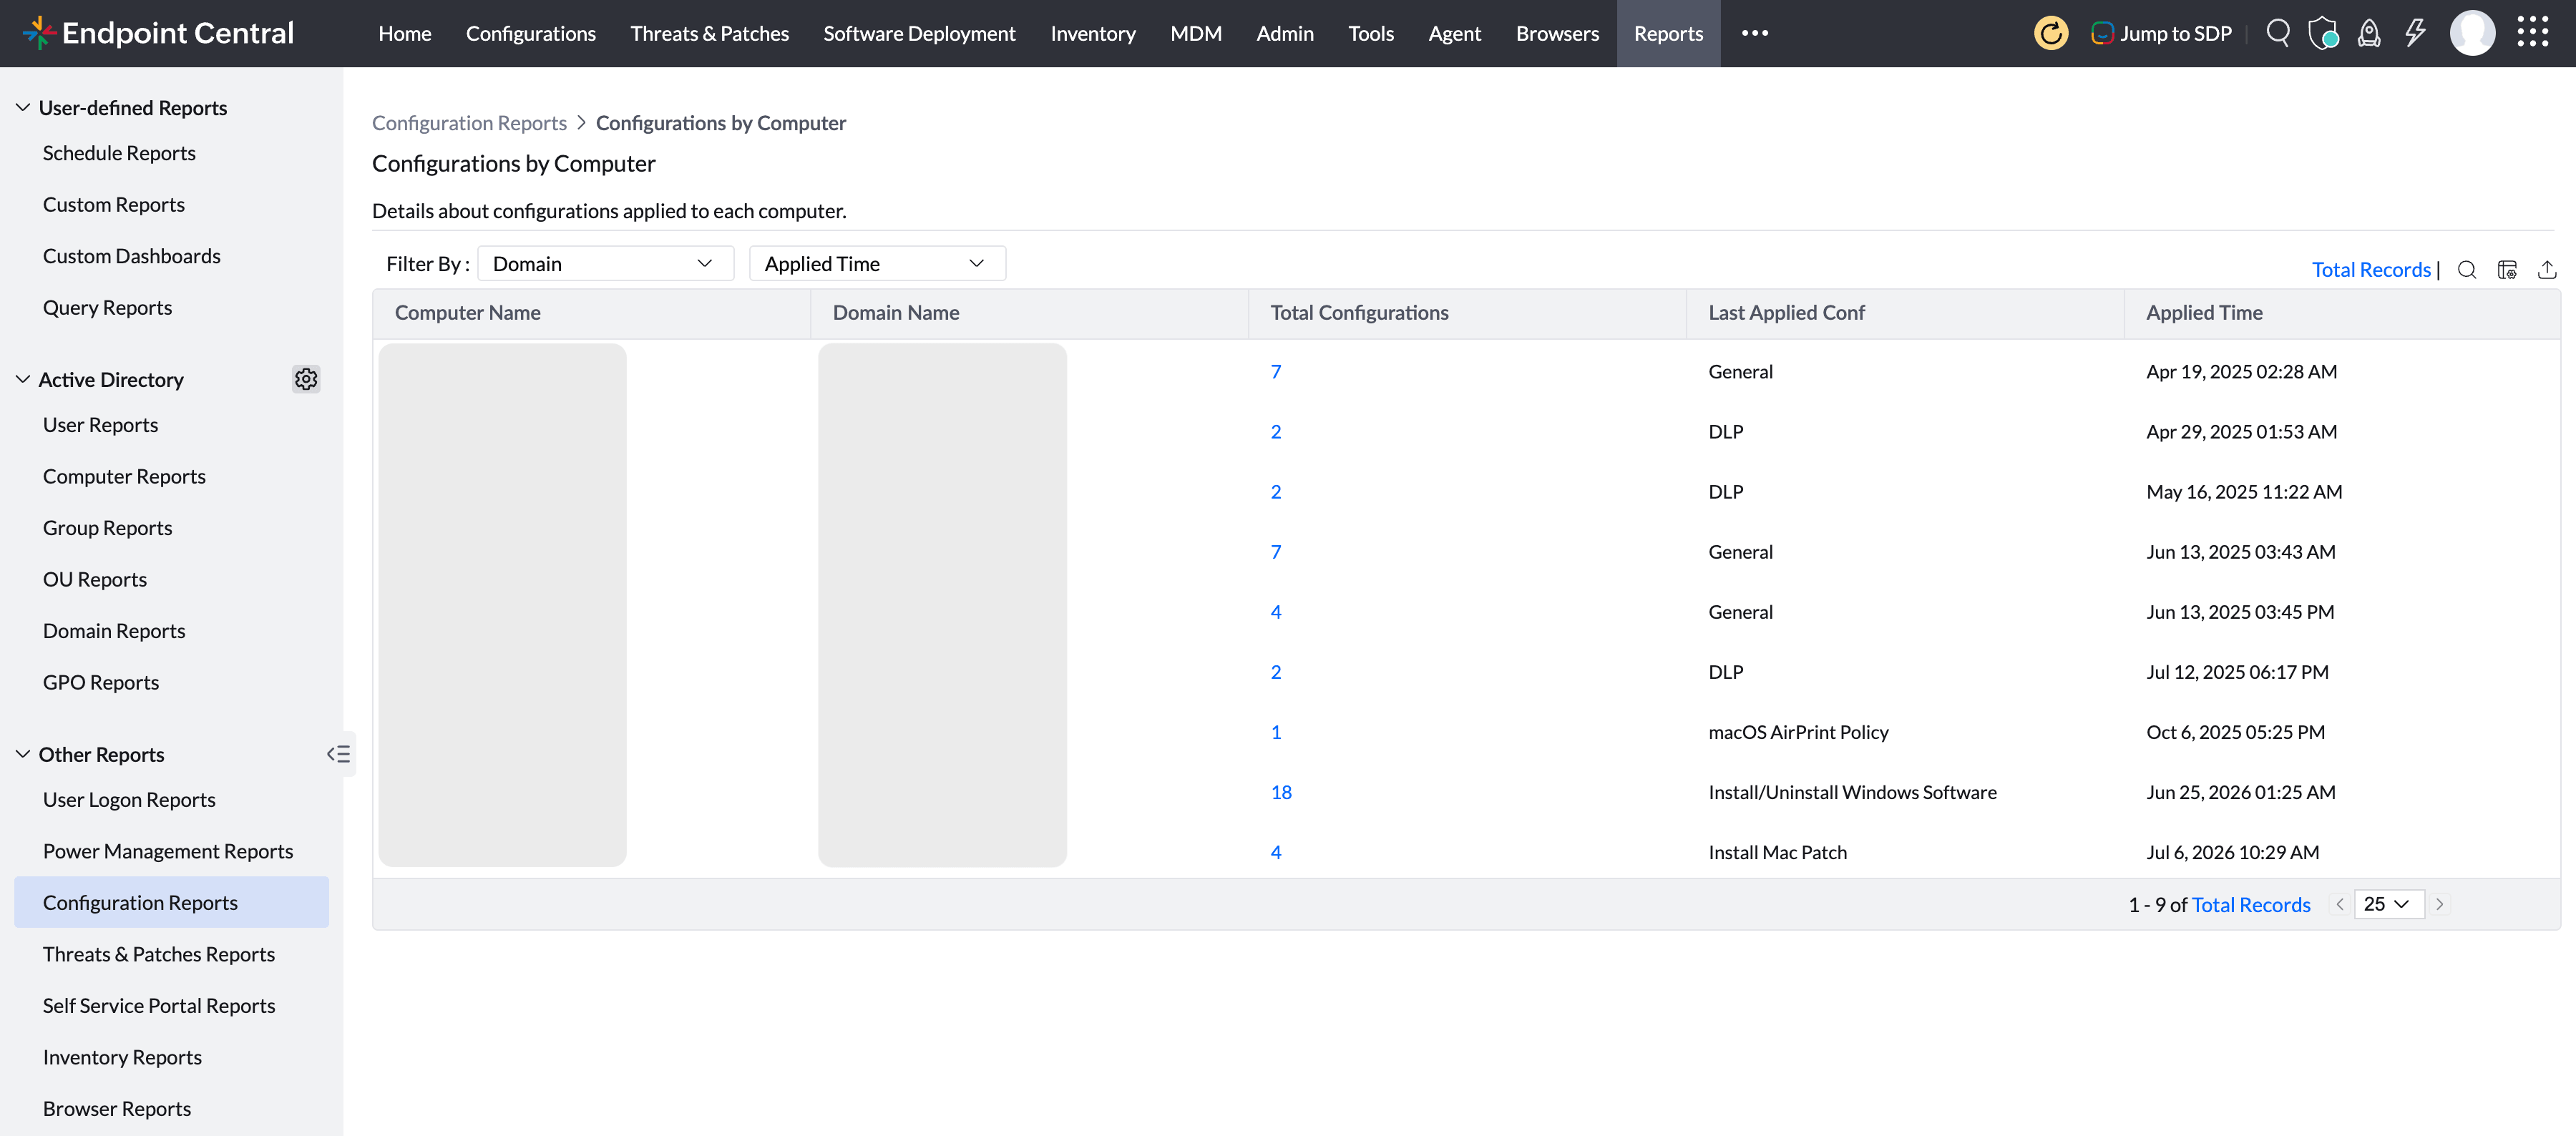Open the more menu ellipsis
Viewport: 2576px width, 1136px height.
[x=1755, y=33]
